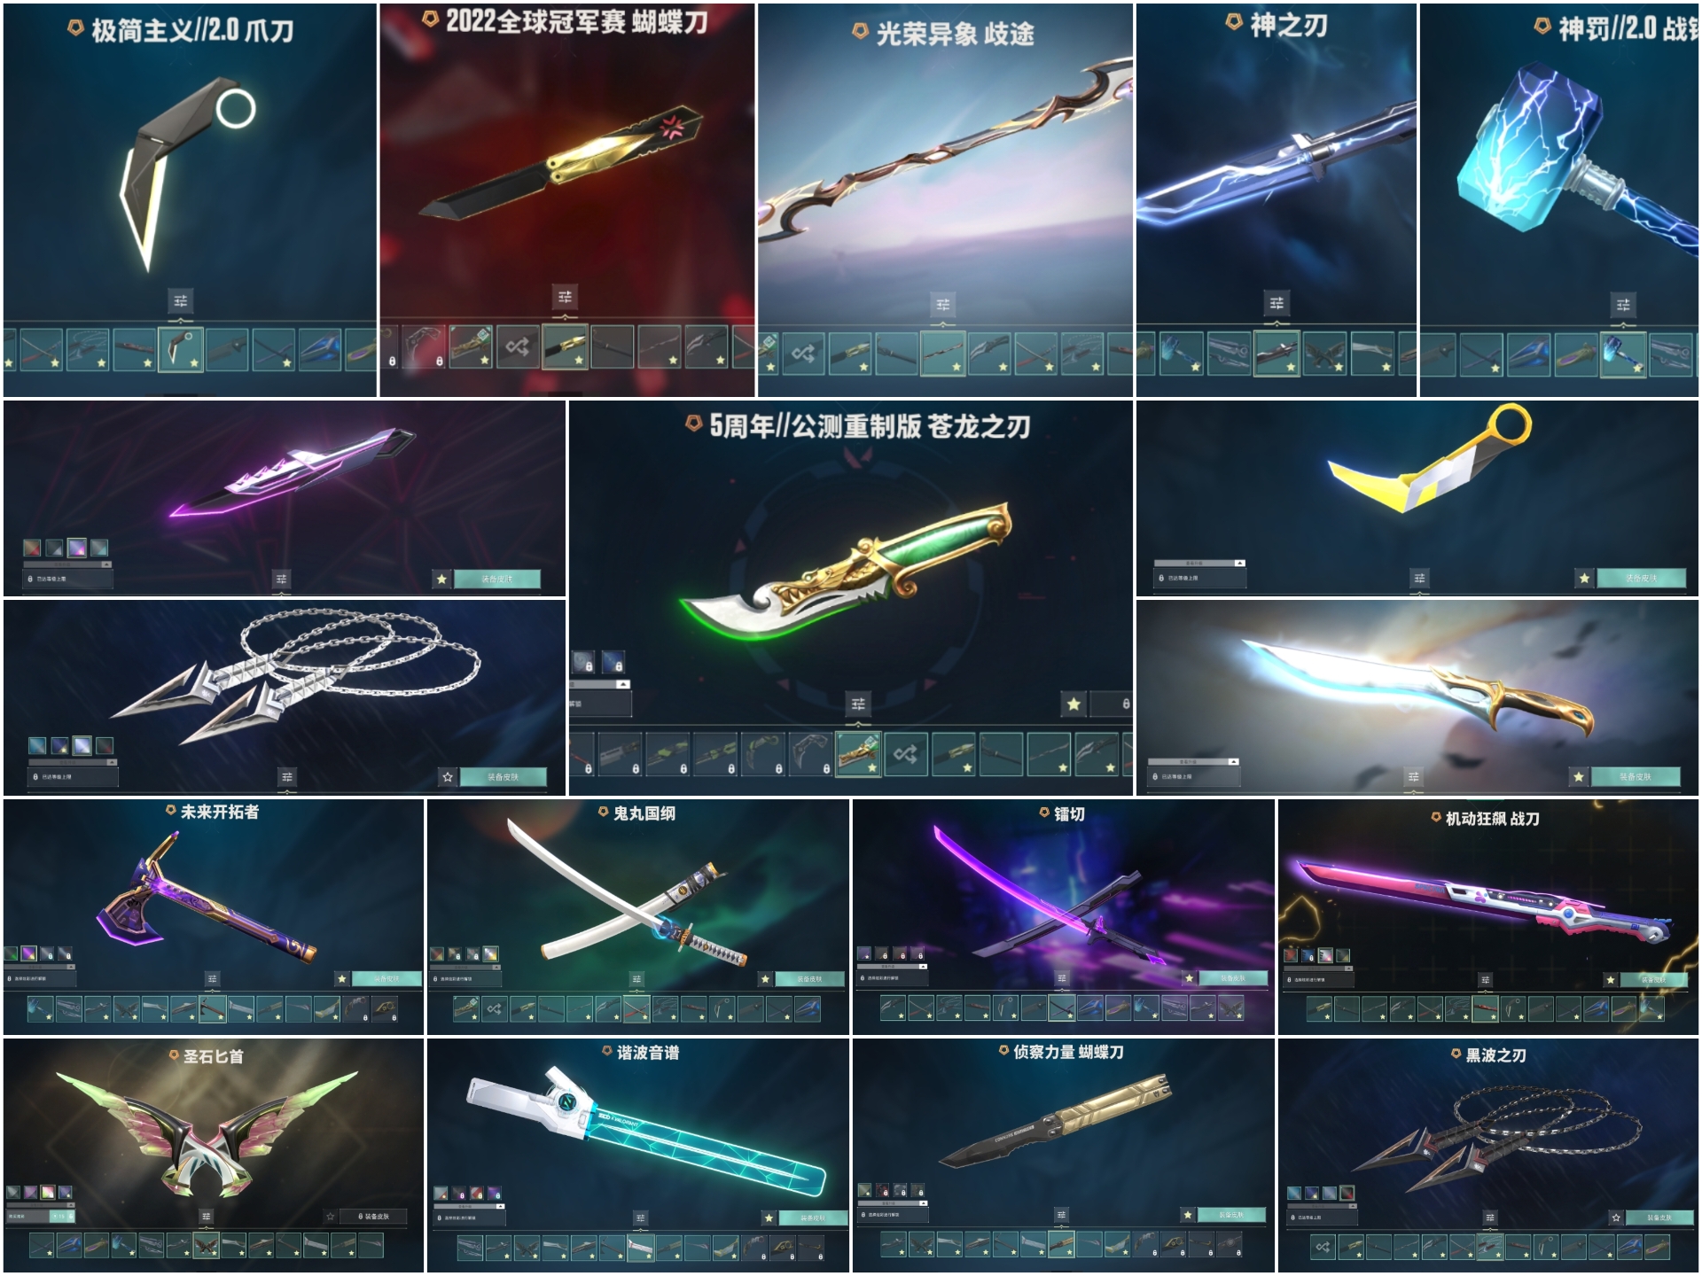Pick the green-pink variant swatch of 圣石匕首
Screen dimensions: 1702x1276
point(48,1192)
